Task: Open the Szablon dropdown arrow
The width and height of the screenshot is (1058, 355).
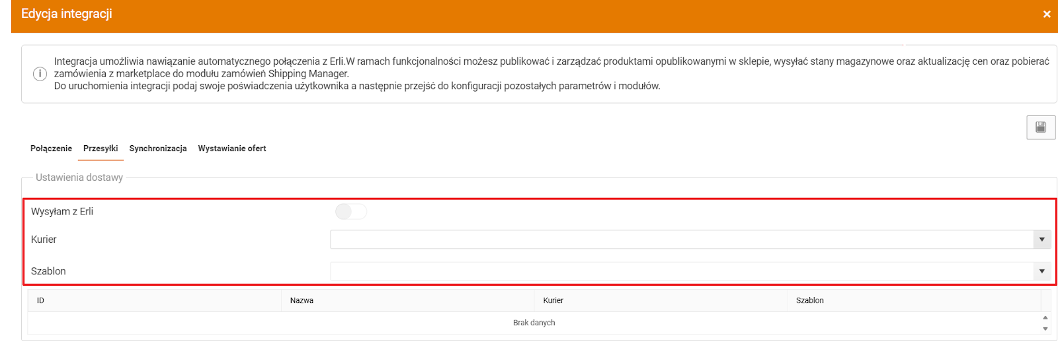Action: (x=1042, y=271)
